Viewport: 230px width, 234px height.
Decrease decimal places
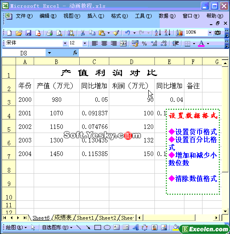click(163, 44)
